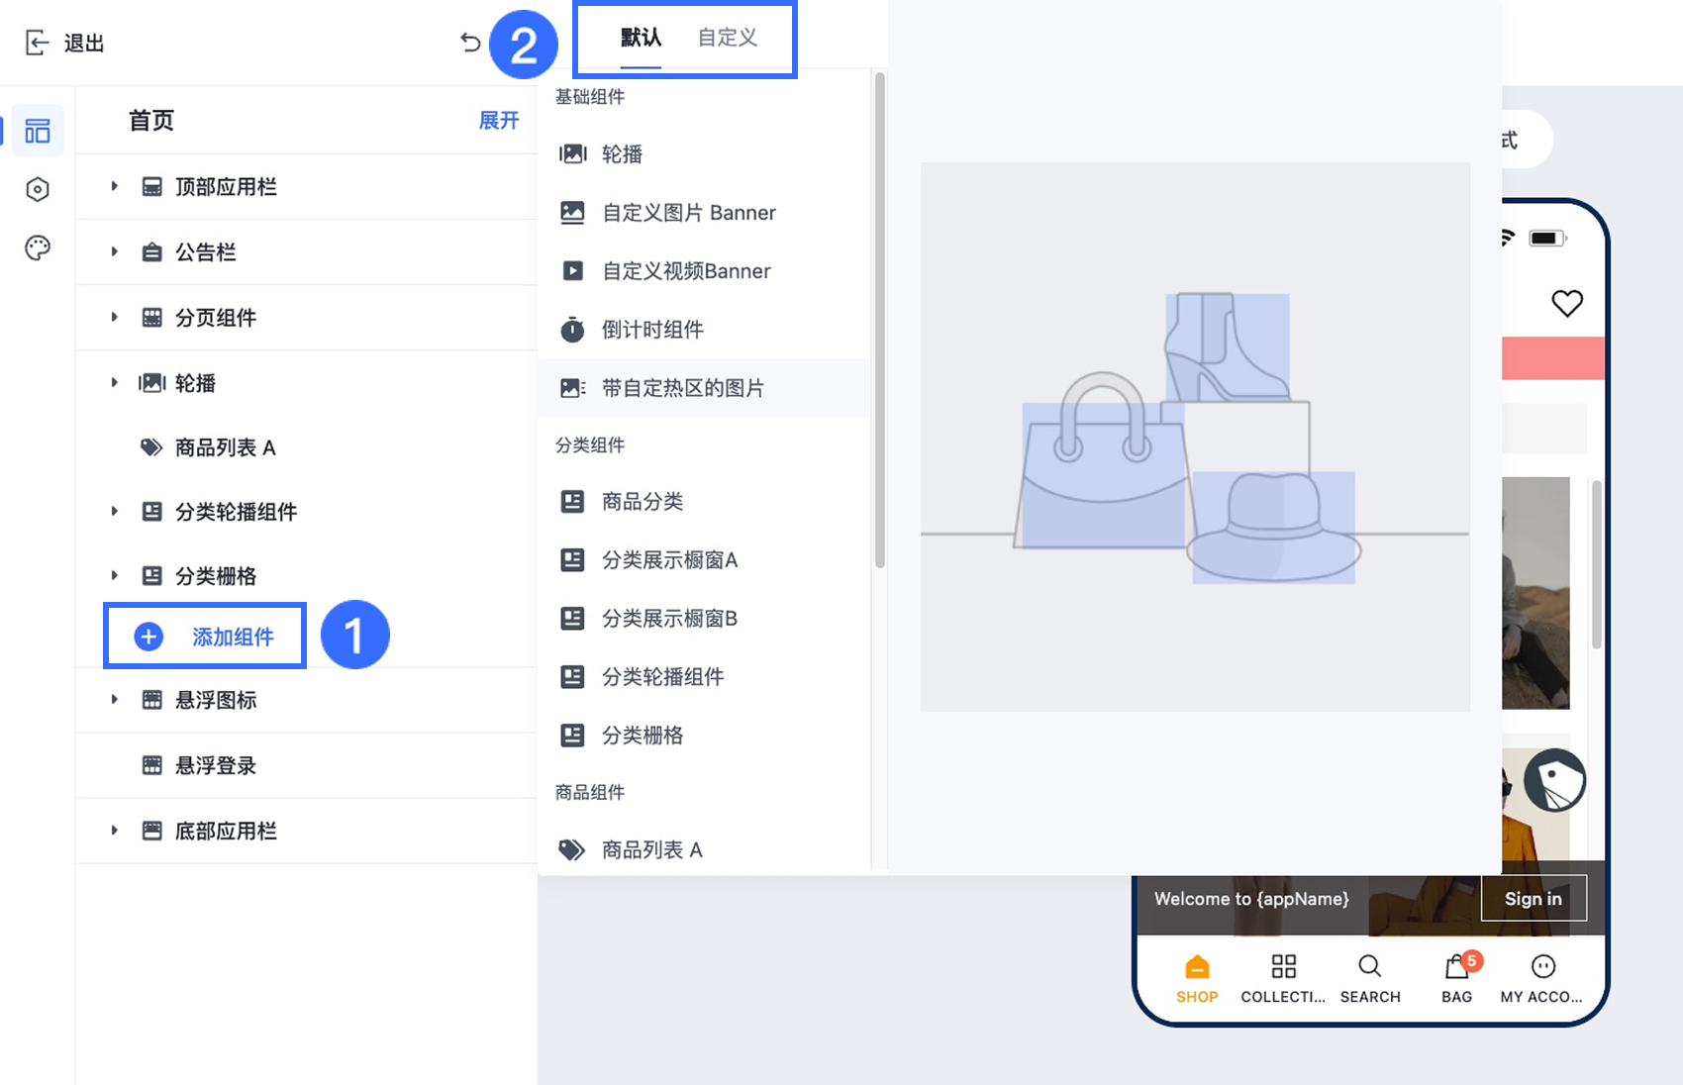Click the Welcome to {appName} text
This screenshot has width=1683, height=1085.
pyautogui.click(x=1251, y=899)
